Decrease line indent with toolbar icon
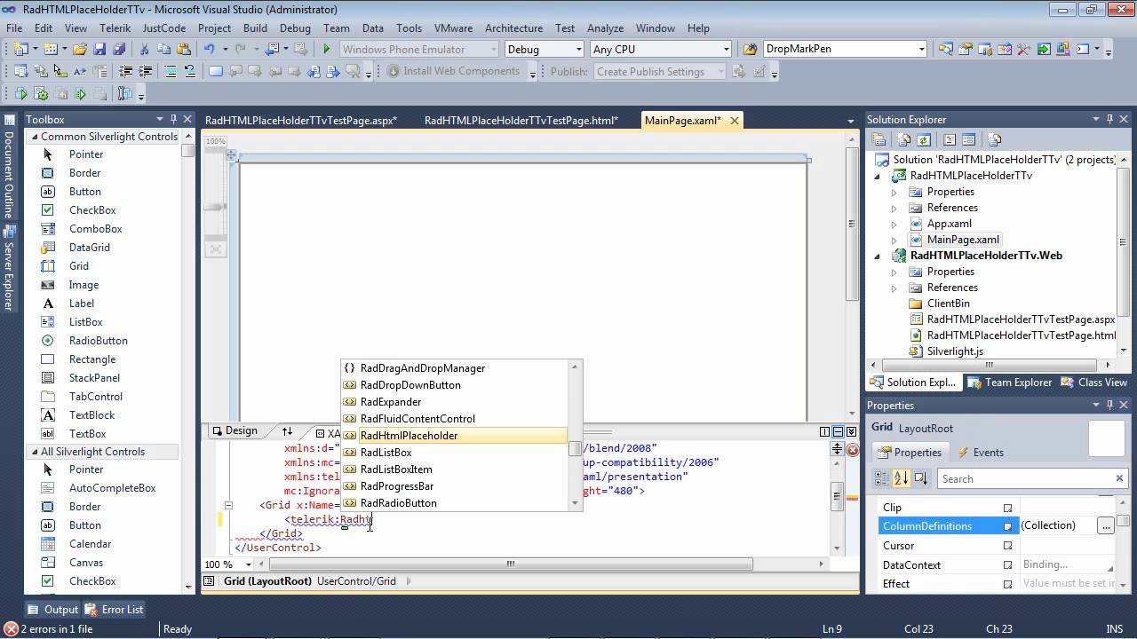Image resolution: width=1137 pixels, height=639 pixels. [125, 71]
